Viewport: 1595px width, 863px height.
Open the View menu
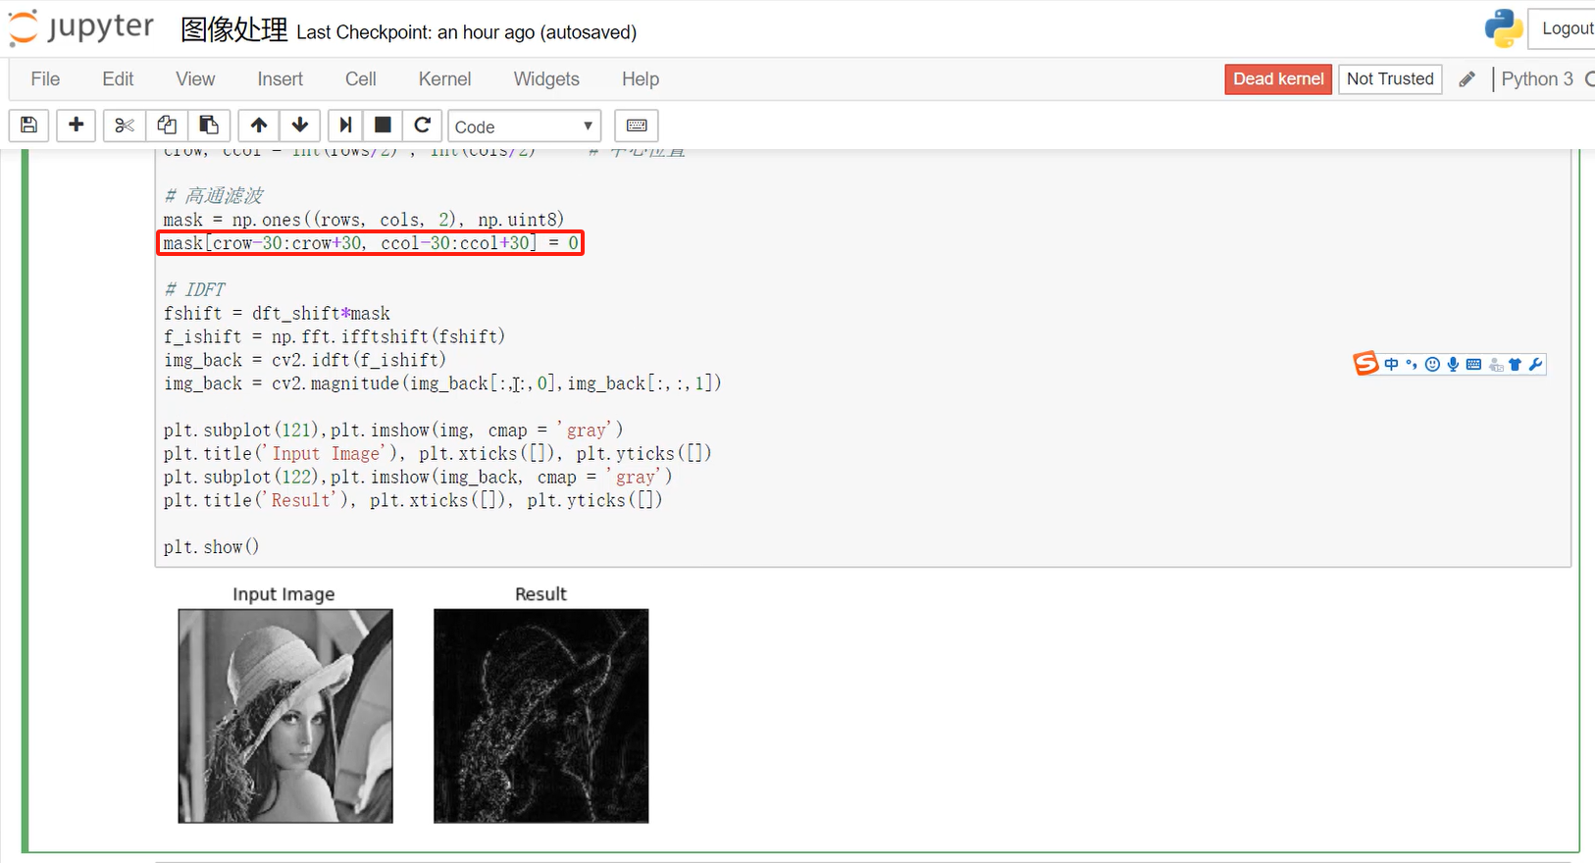pyautogui.click(x=195, y=79)
